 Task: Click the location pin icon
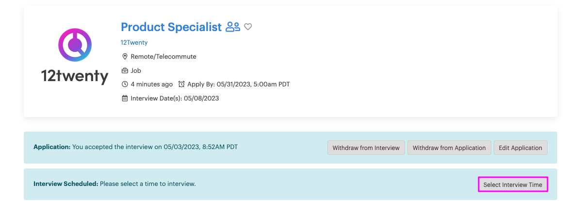(125, 57)
